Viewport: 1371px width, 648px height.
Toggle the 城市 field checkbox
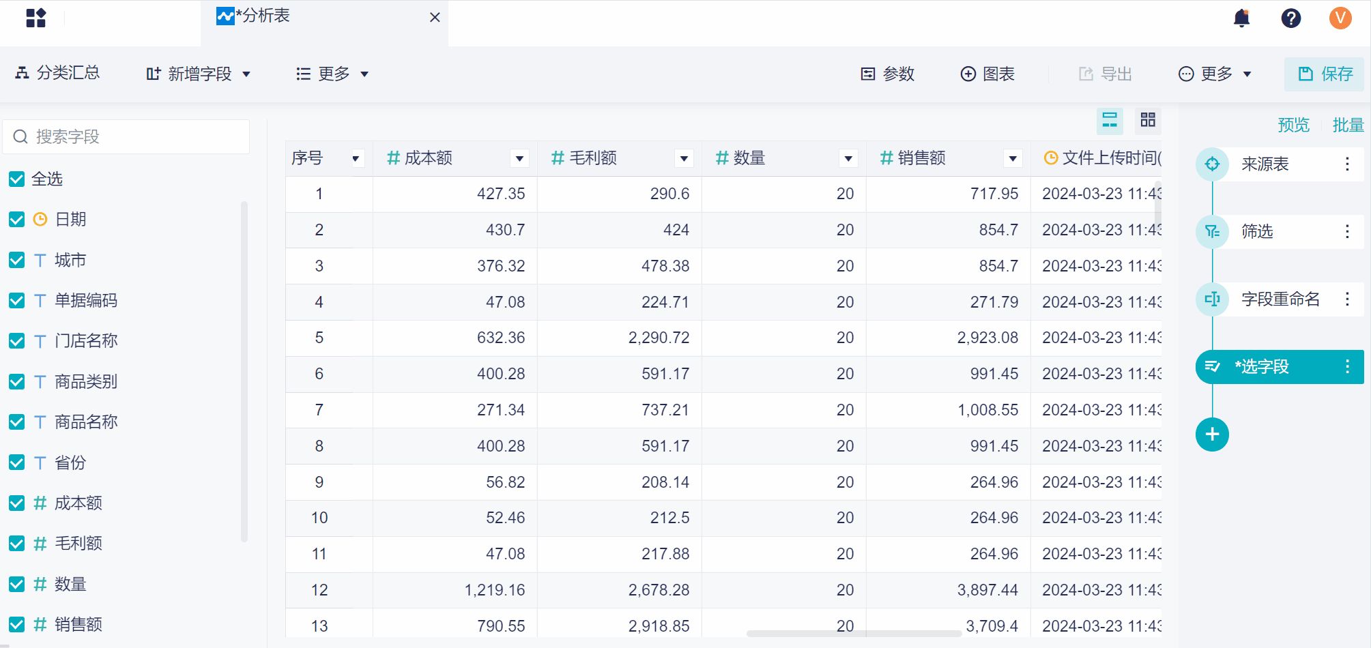point(17,260)
